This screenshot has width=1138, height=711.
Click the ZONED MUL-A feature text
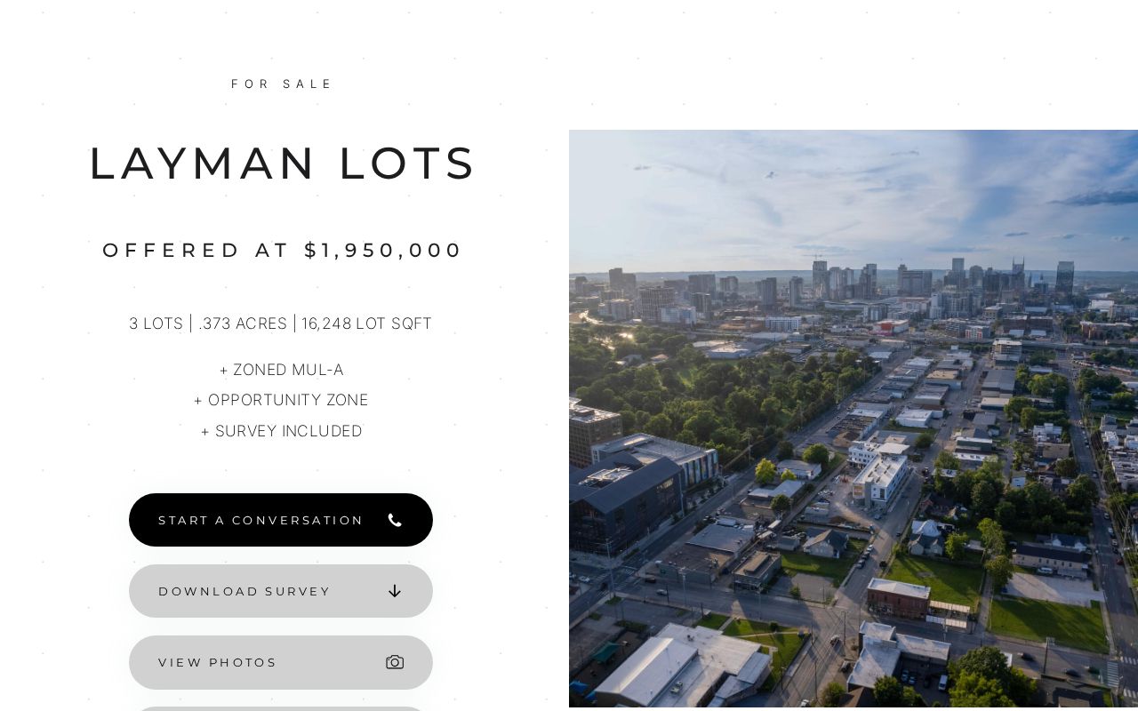[x=281, y=370]
